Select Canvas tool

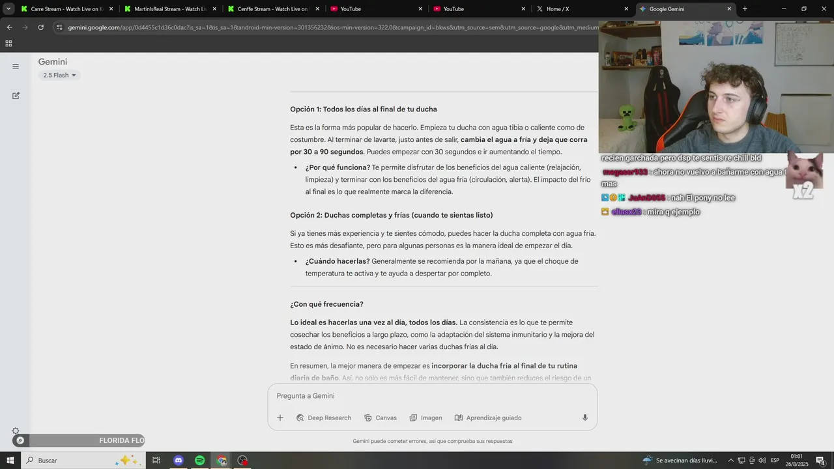381,418
